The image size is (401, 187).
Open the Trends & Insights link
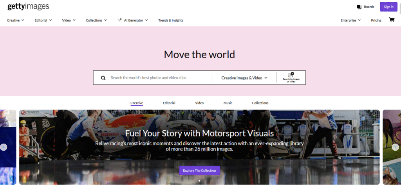click(x=170, y=20)
